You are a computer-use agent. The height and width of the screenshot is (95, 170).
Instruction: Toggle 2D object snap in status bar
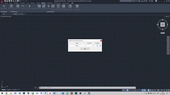(145, 90)
